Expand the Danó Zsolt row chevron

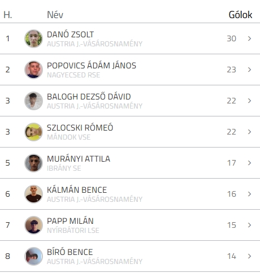click(249, 38)
